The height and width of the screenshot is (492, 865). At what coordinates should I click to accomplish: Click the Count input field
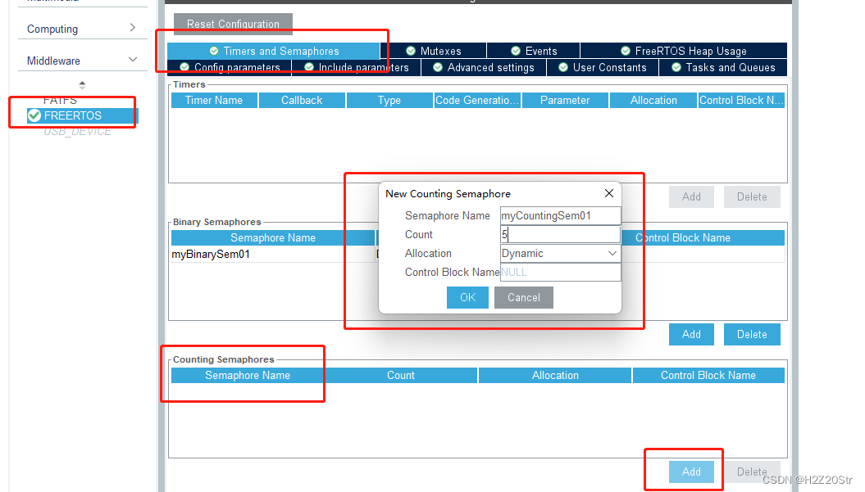click(561, 234)
